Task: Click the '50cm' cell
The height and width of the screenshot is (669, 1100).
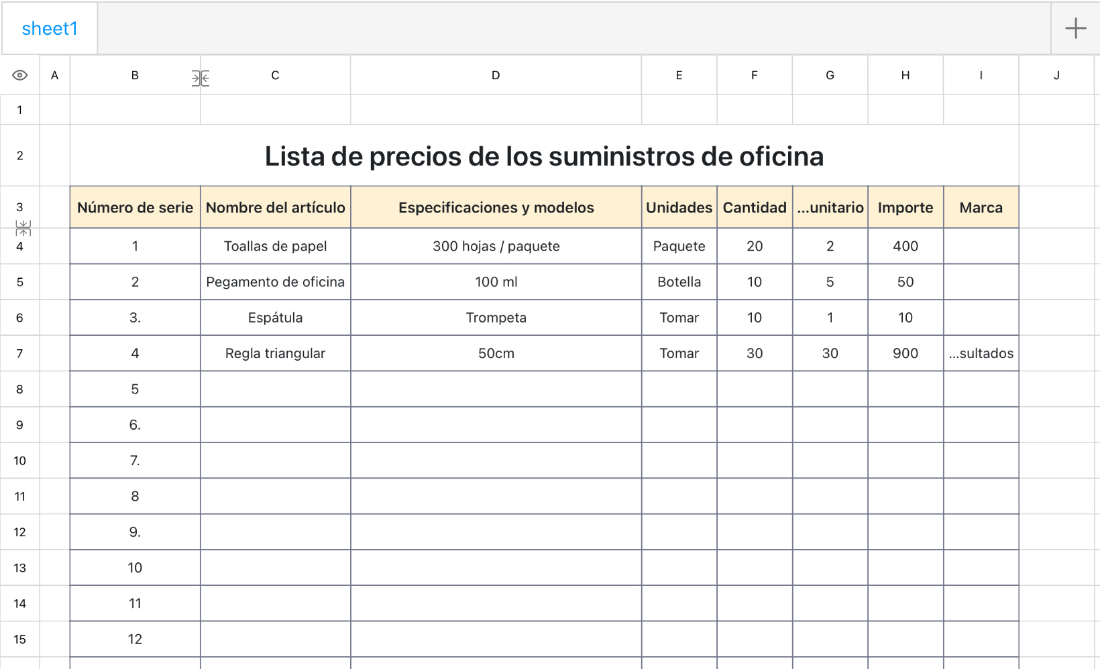Action: [x=496, y=353]
